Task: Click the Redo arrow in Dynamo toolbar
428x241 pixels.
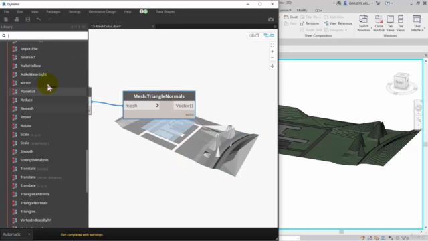Action: tap(49, 19)
